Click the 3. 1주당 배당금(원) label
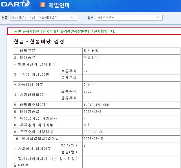This screenshot has width=181, height=168. coord(33,75)
